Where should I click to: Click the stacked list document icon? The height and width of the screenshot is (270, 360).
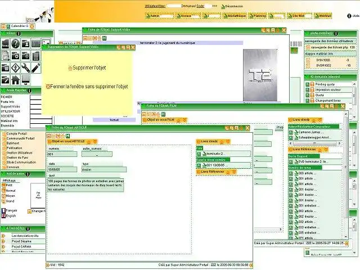point(36,56)
